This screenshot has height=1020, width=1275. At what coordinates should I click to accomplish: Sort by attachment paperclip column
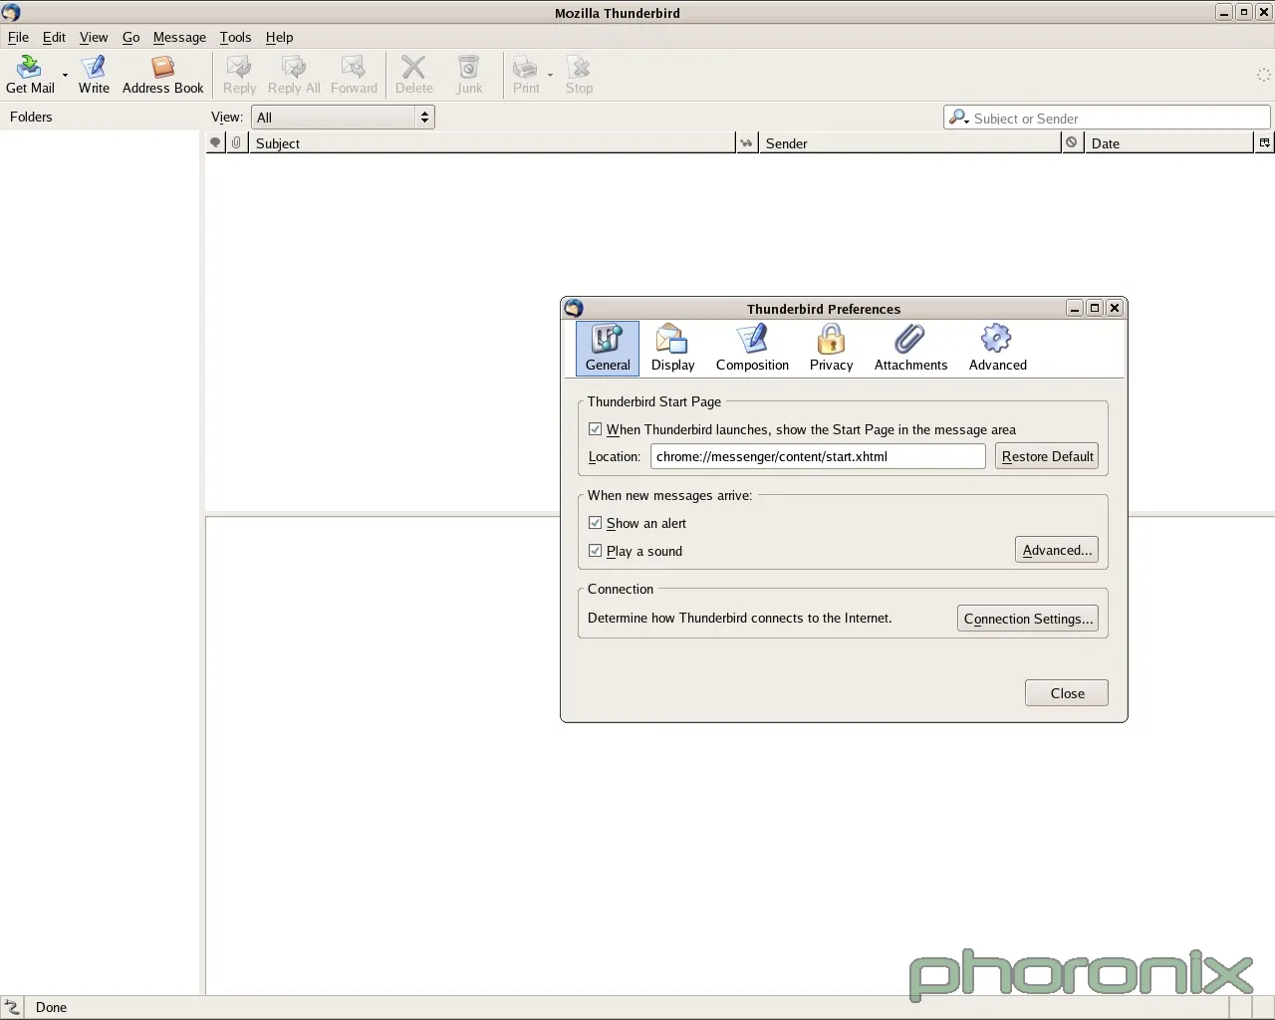pyautogui.click(x=236, y=143)
